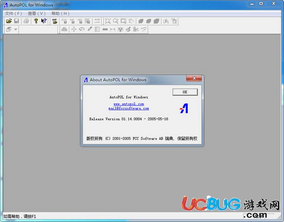This screenshot has width=284, height=222.
Task: Click the ACAD Link icon
Action: tap(97, 21)
